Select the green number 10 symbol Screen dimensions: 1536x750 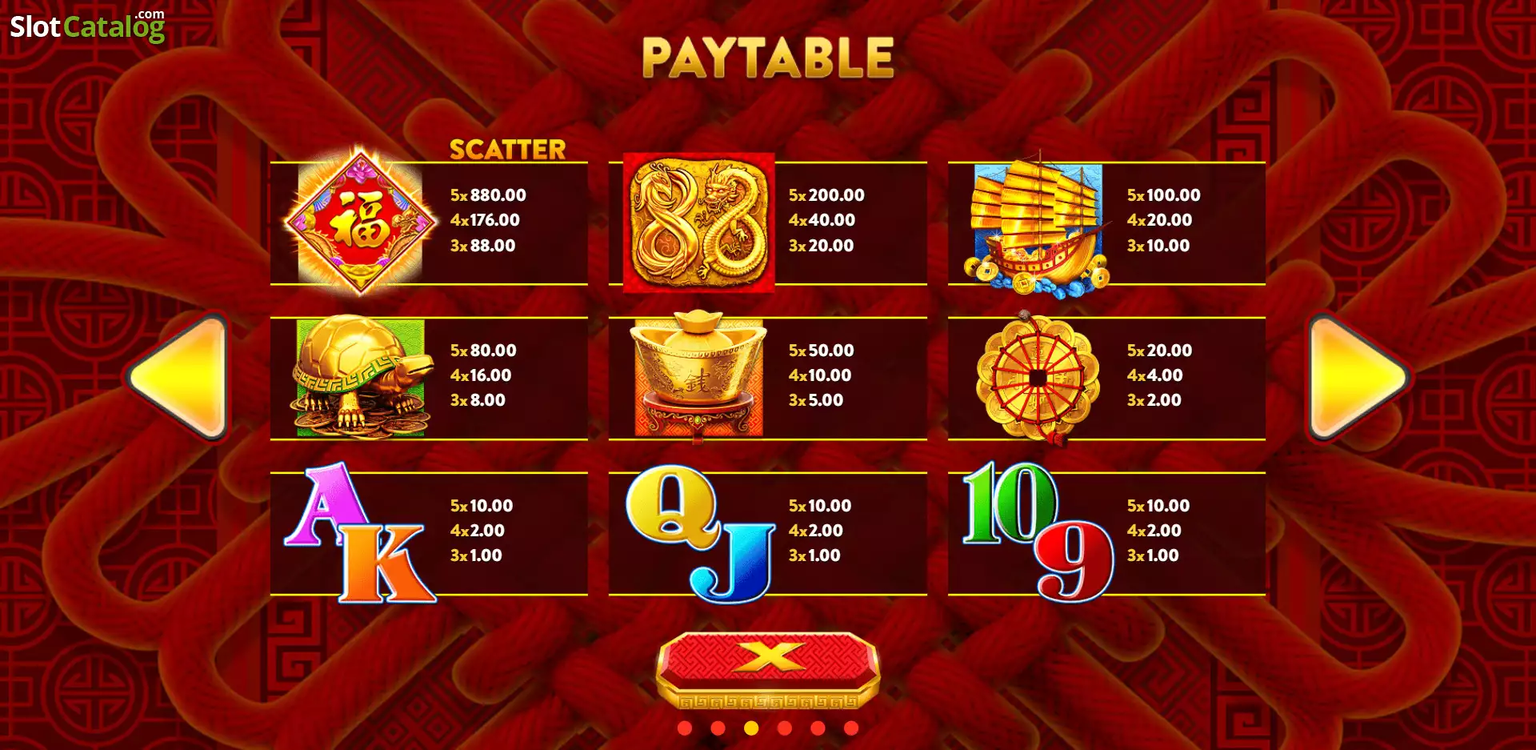[x=1010, y=503]
